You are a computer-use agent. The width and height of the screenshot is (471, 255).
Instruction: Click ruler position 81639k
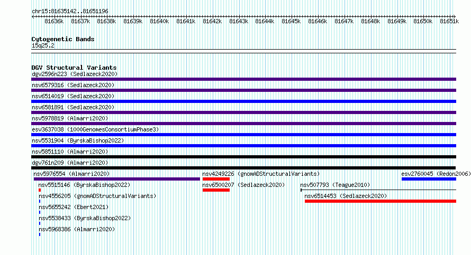pyautogui.click(x=133, y=21)
